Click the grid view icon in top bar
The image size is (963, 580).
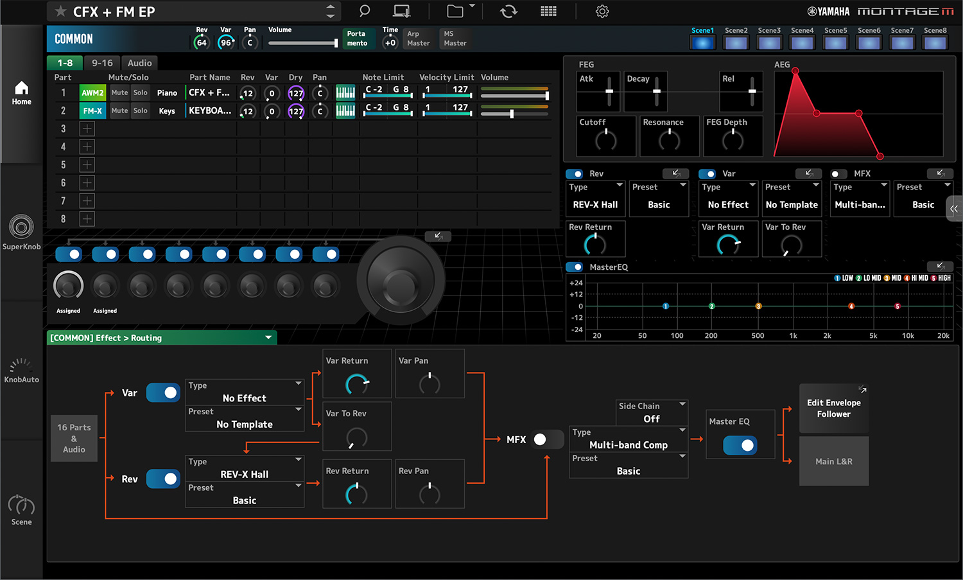[548, 11]
